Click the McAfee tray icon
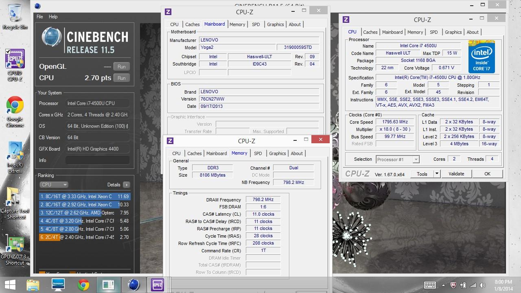 point(454,285)
